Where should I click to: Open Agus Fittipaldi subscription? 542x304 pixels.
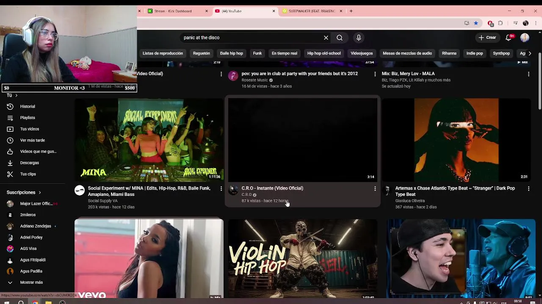click(33, 260)
